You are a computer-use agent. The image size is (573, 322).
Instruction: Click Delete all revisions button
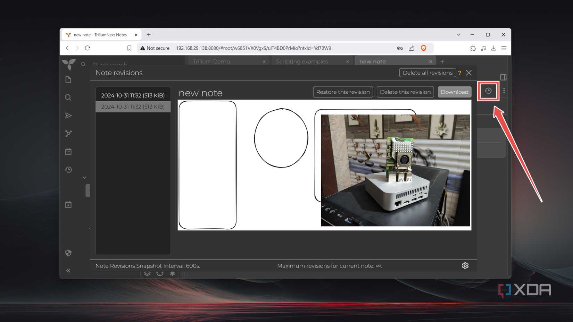pos(427,73)
